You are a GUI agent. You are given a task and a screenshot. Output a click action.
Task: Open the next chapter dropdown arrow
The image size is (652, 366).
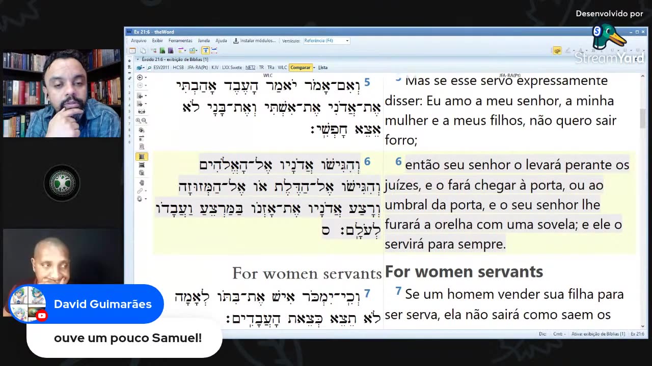(146, 104)
